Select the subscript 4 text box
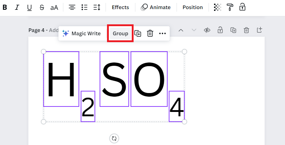Screen dimensions: 285x145 click(177, 106)
